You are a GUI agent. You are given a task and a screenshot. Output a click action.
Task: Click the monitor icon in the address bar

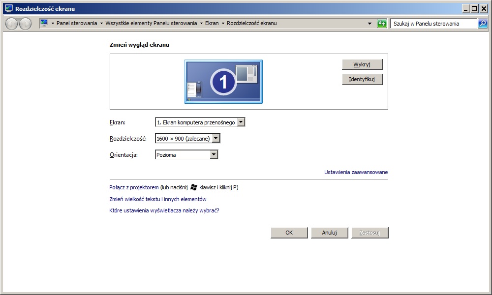tap(44, 23)
